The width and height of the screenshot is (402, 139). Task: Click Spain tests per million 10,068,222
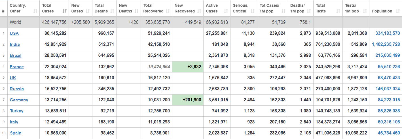click(356, 133)
